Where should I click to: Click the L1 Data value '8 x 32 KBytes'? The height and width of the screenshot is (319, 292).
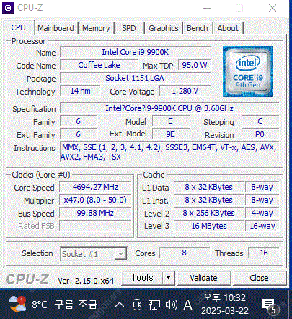[x=208, y=187]
